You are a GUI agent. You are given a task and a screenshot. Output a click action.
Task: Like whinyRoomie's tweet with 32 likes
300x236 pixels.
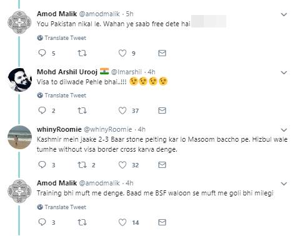point(122,165)
